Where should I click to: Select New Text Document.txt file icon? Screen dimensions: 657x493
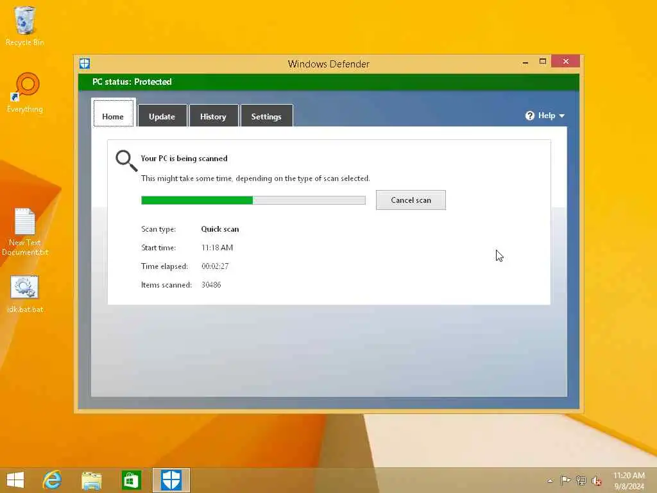pyautogui.click(x=25, y=232)
